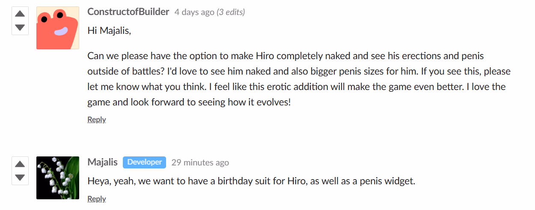Reply to ConstructofBuilder's comment

pyautogui.click(x=97, y=120)
